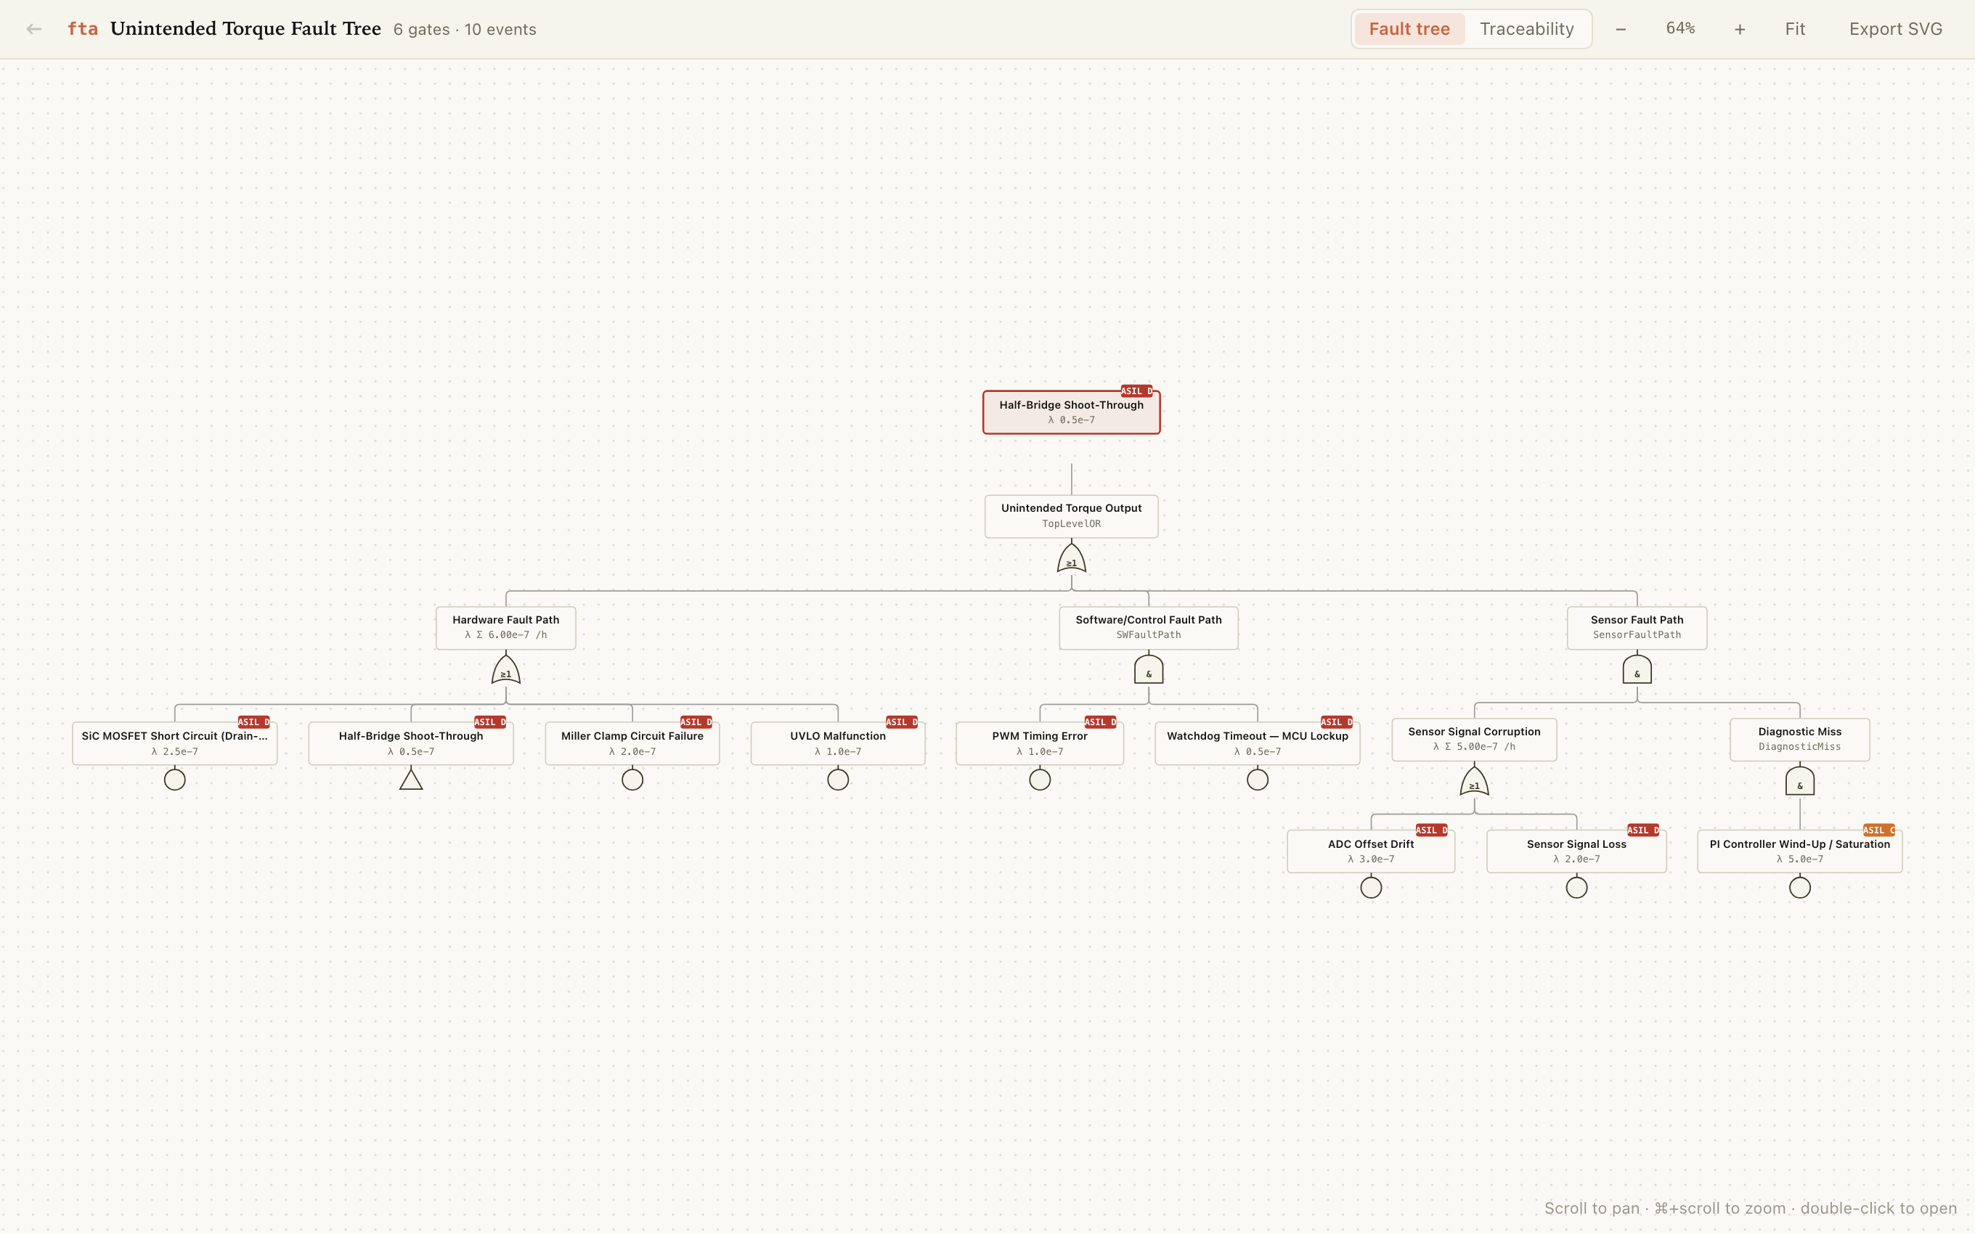
Task: Select the AND gate beneath Sensor Fault Path
Action: pyautogui.click(x=1637, y=670)
